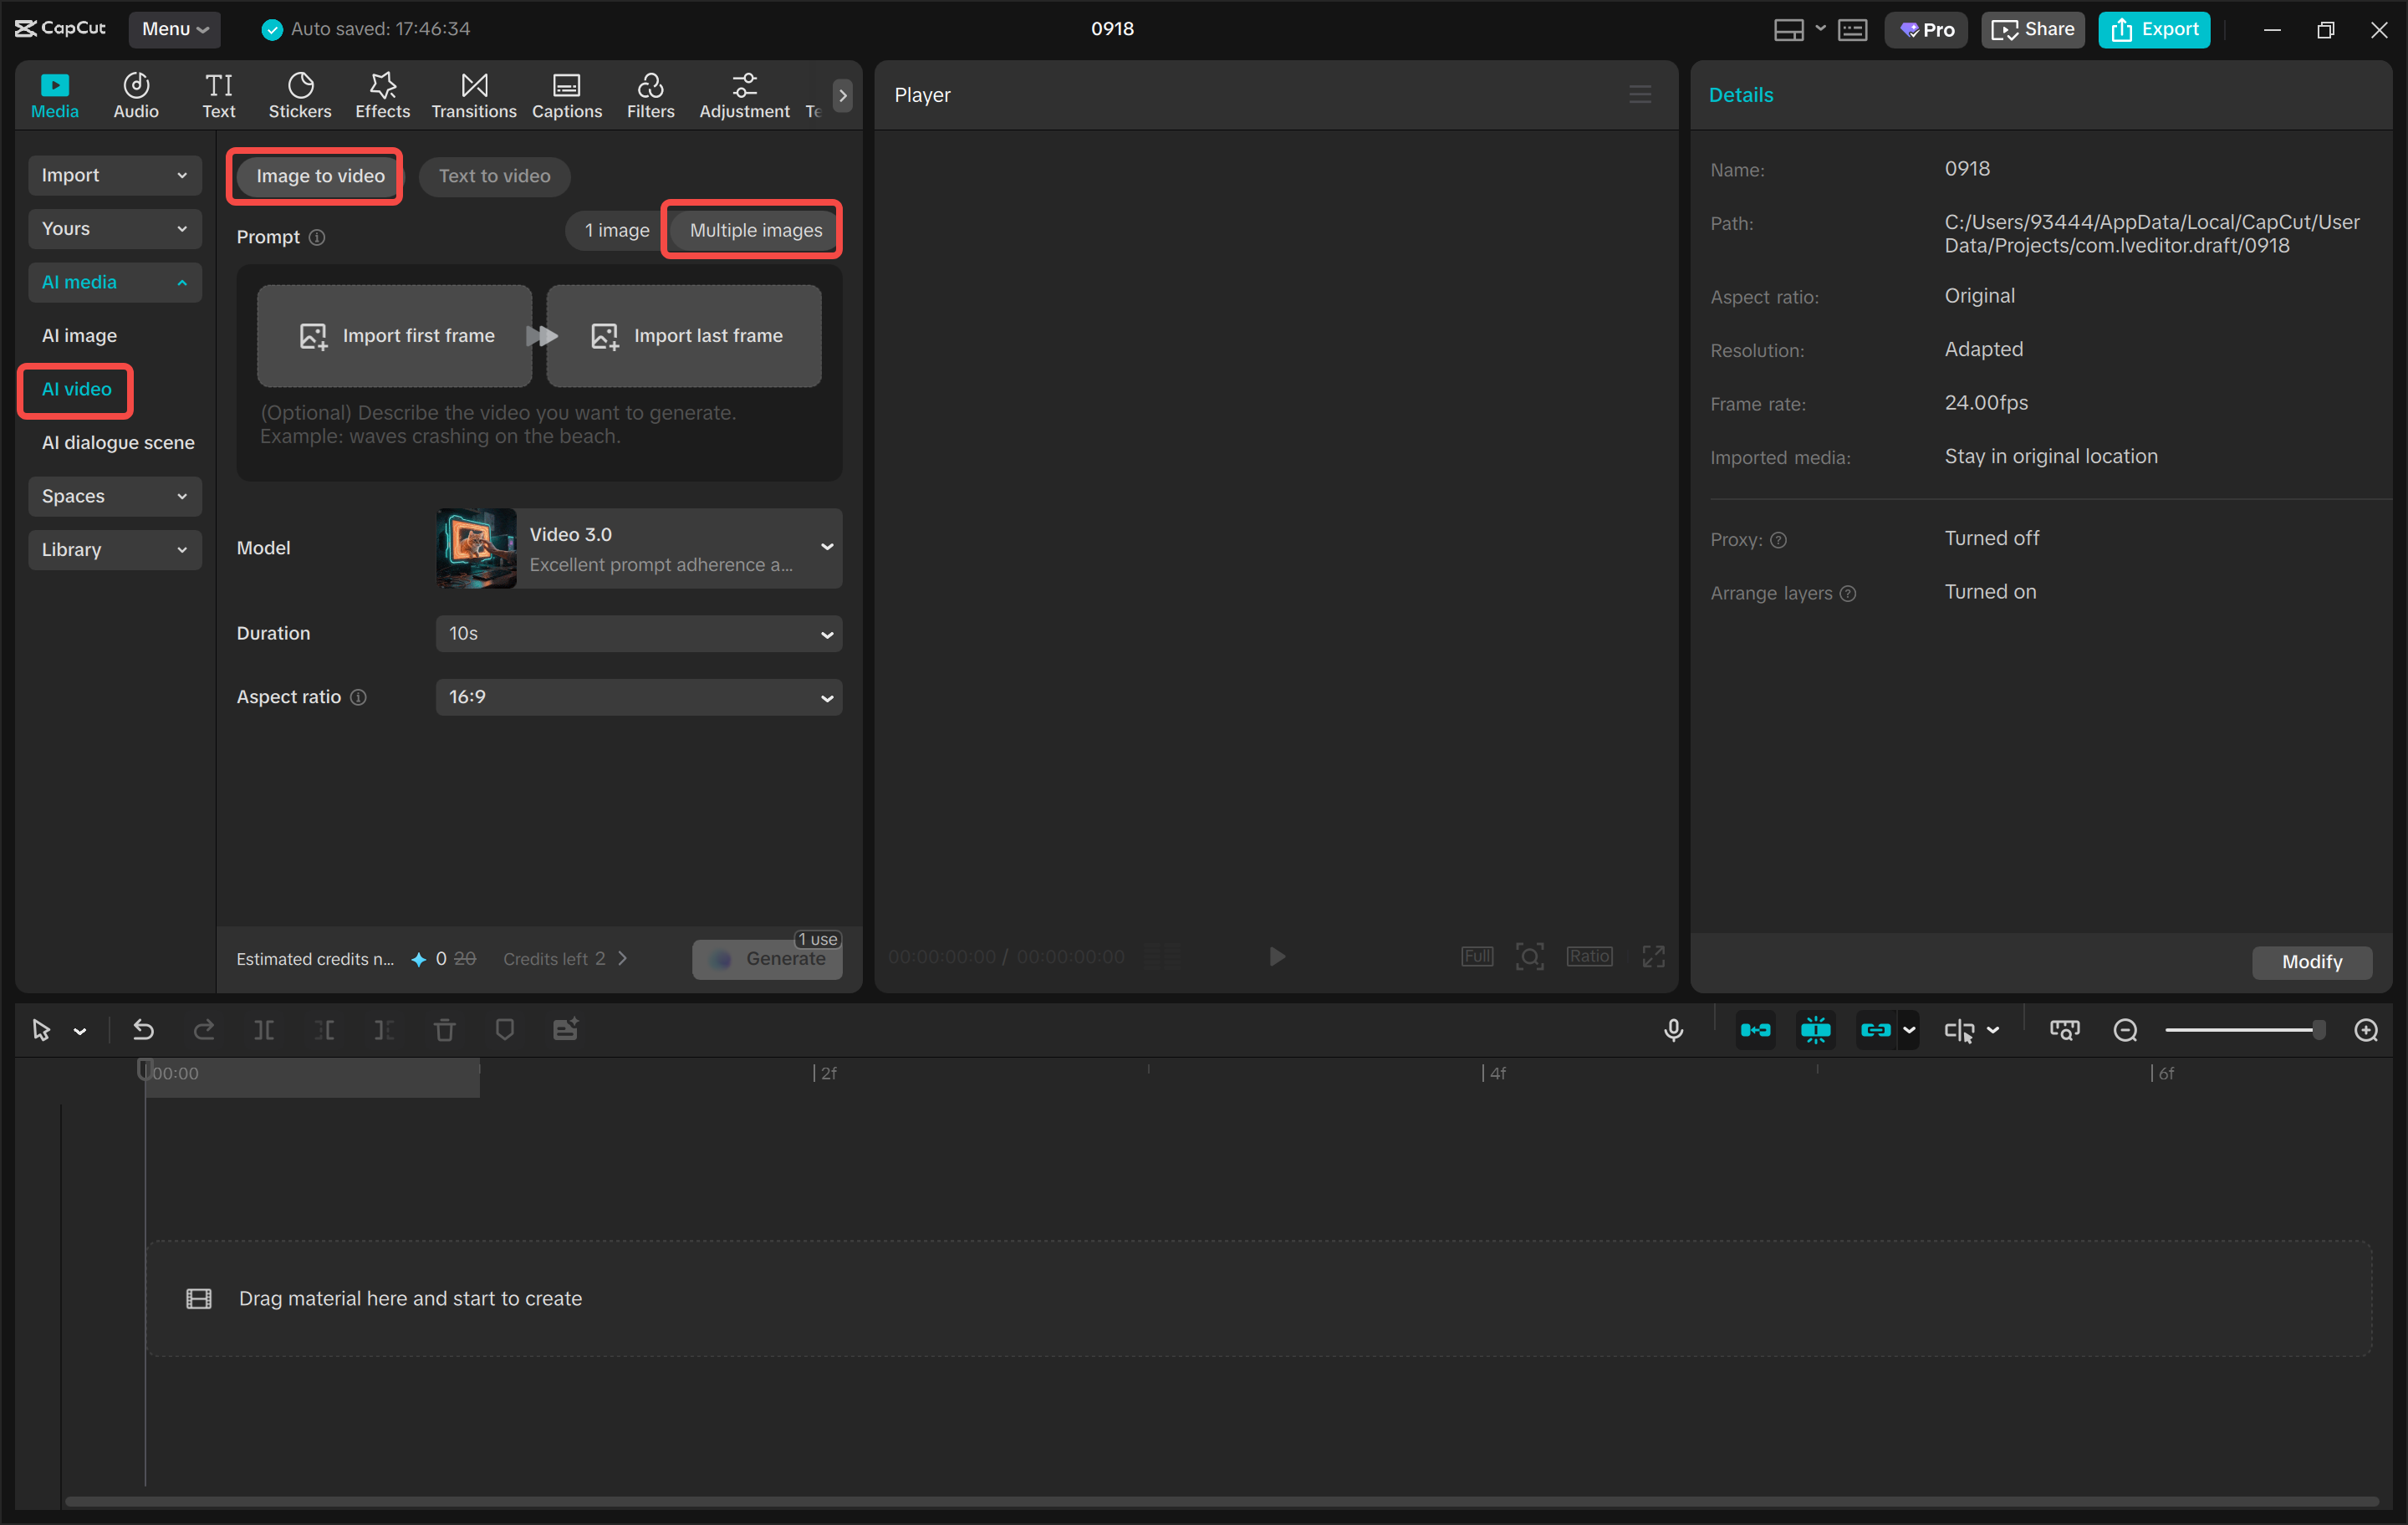Open the Captions panel
Image resolution: width=2408 pixels, height=1525 pixels.
coord(566,94)
